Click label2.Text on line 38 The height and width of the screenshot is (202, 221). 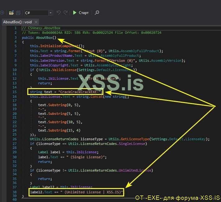pyautogui.click(x=41, y=192)
